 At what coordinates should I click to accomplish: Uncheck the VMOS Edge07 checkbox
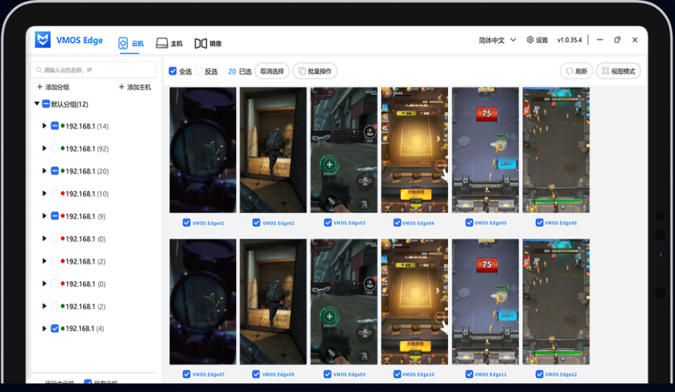click(187, 374)
